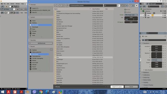The image size is (167, 94).
Task: Create a new directory
Action: [x=67, y=5]
